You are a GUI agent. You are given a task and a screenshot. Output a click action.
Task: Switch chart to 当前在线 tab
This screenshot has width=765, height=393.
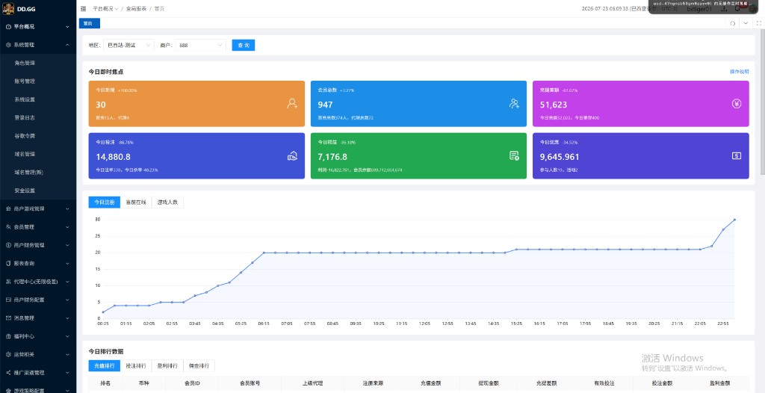click(136, 202)
